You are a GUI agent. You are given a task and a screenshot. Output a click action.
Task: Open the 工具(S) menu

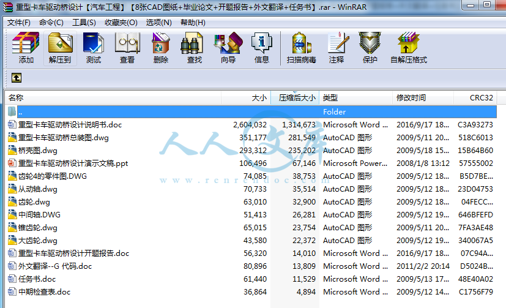[x=84, y=23]
